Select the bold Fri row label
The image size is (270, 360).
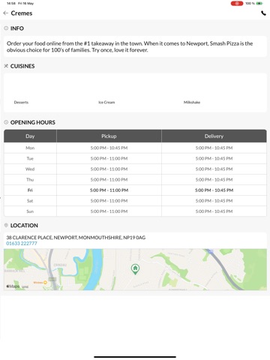(30, 190)
